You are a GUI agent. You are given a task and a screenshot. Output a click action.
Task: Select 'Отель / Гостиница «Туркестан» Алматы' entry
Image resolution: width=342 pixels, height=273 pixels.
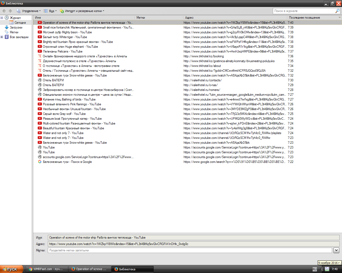187,71
